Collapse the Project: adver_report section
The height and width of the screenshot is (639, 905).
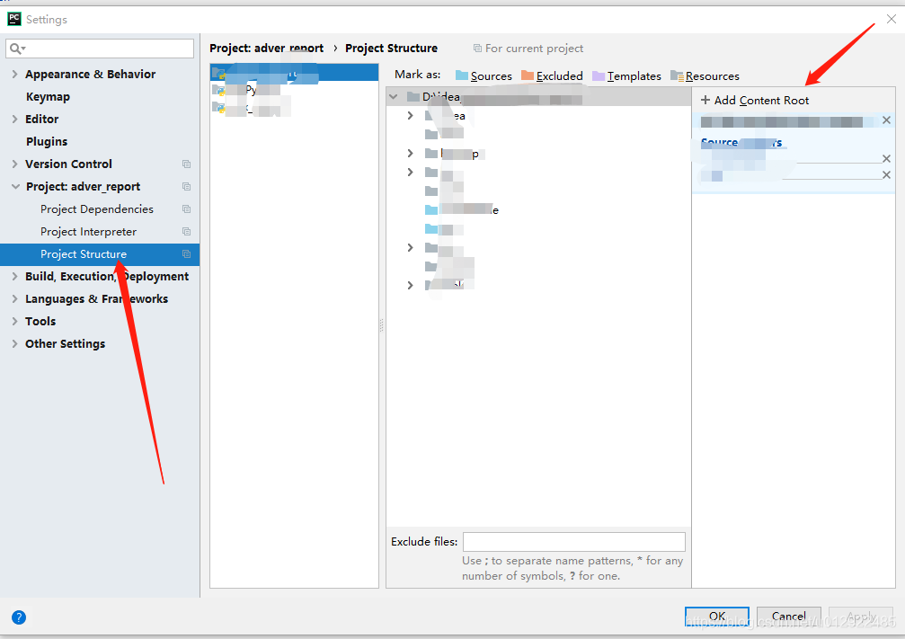15,186
